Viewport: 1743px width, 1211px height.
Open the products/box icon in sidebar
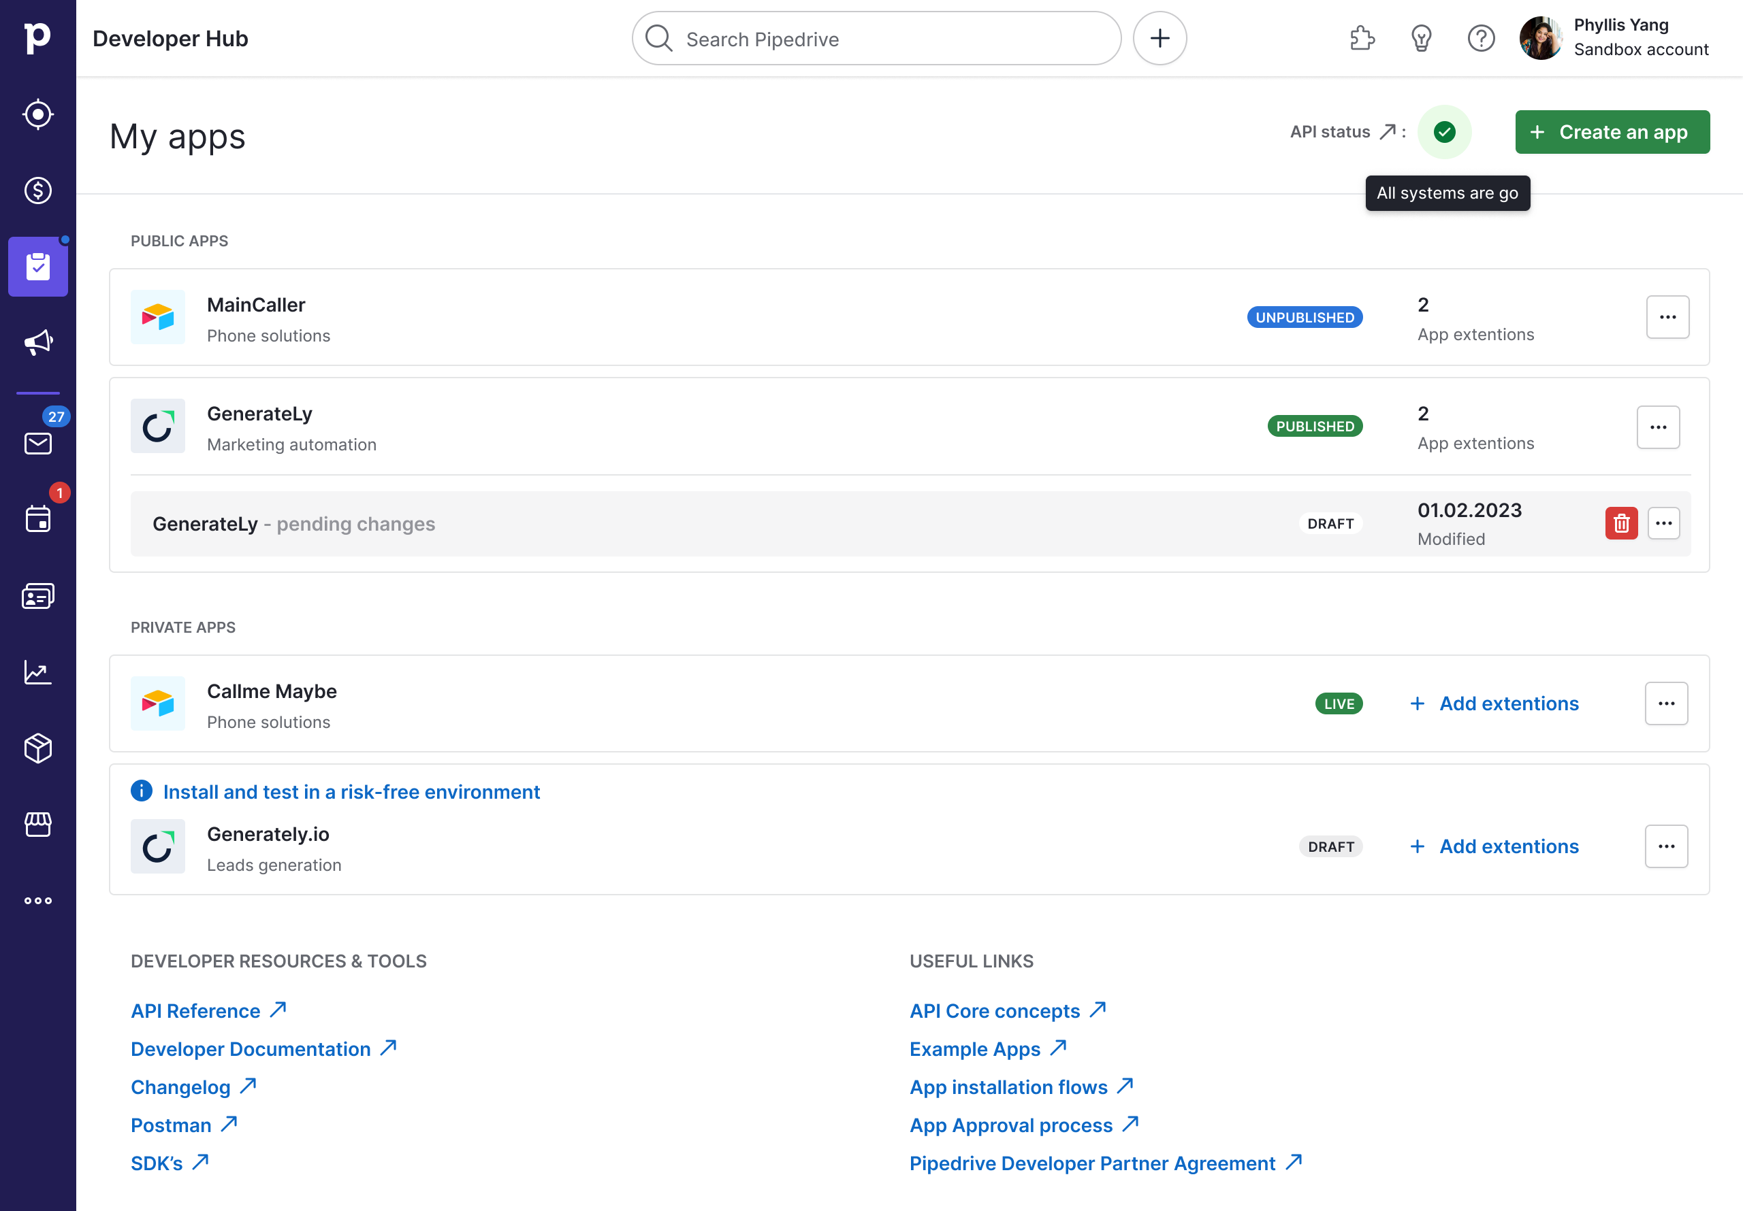click(38, 748)
